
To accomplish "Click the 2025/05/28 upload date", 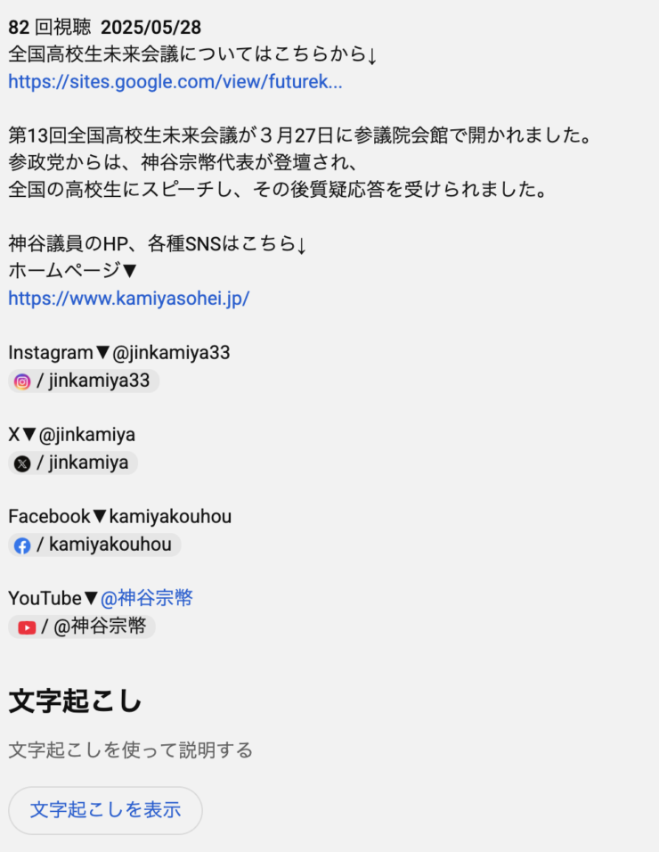I will tap(151, 27).
